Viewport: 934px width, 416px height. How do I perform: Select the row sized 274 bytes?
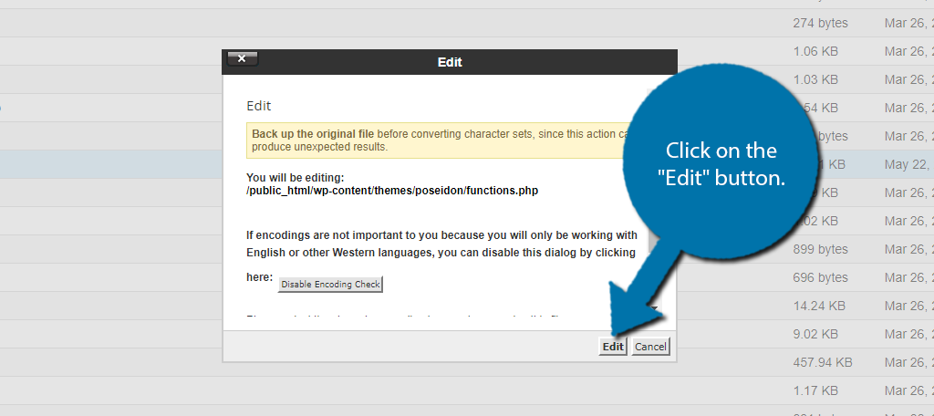[820, 23]
